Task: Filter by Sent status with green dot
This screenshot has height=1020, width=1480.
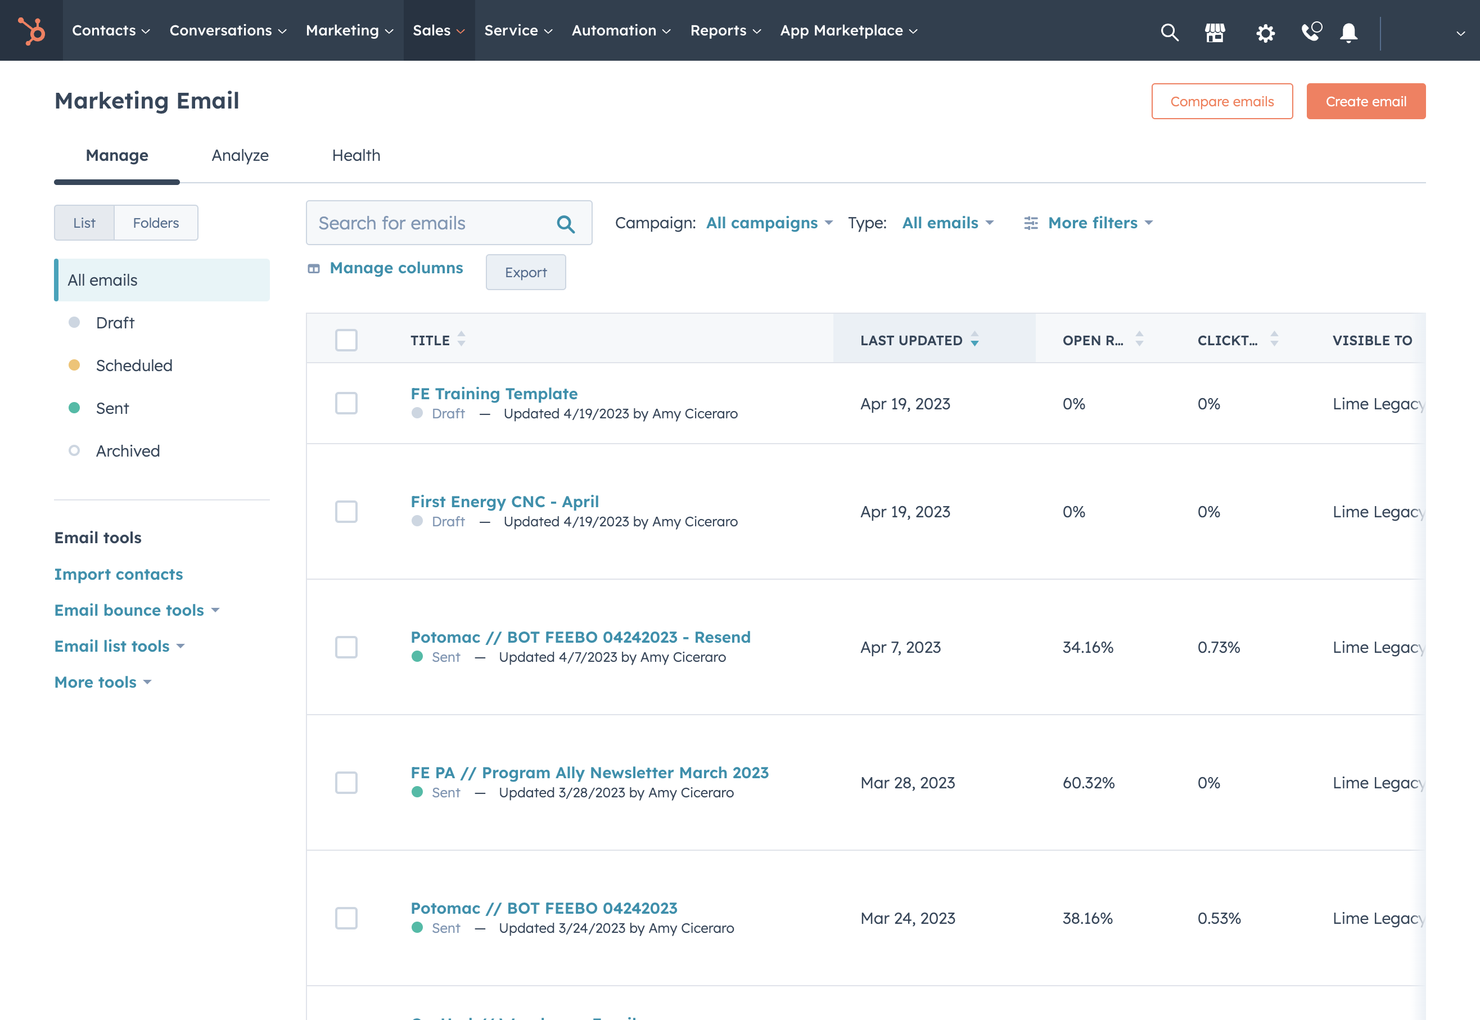Action: coord(98,408)
